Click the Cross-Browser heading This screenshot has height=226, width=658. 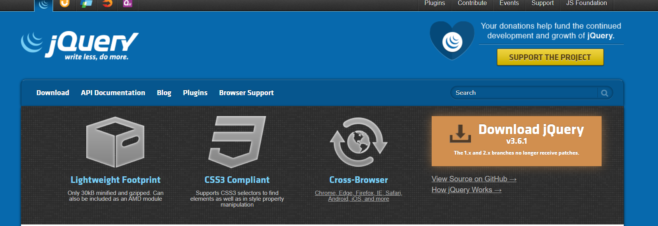[x=359, y=180]
